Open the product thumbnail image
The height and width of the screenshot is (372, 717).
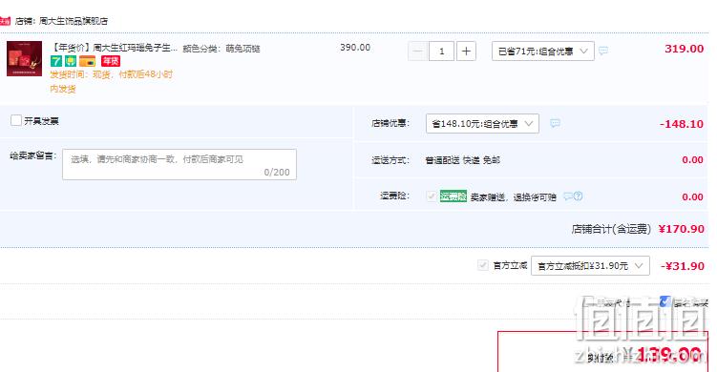click(x=24, y=58)
